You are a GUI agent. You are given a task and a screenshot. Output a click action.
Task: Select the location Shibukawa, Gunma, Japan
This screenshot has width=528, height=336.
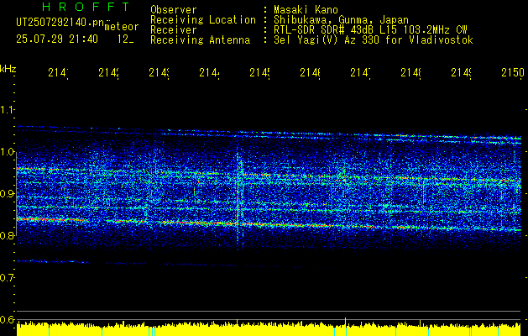pos(341,20)
